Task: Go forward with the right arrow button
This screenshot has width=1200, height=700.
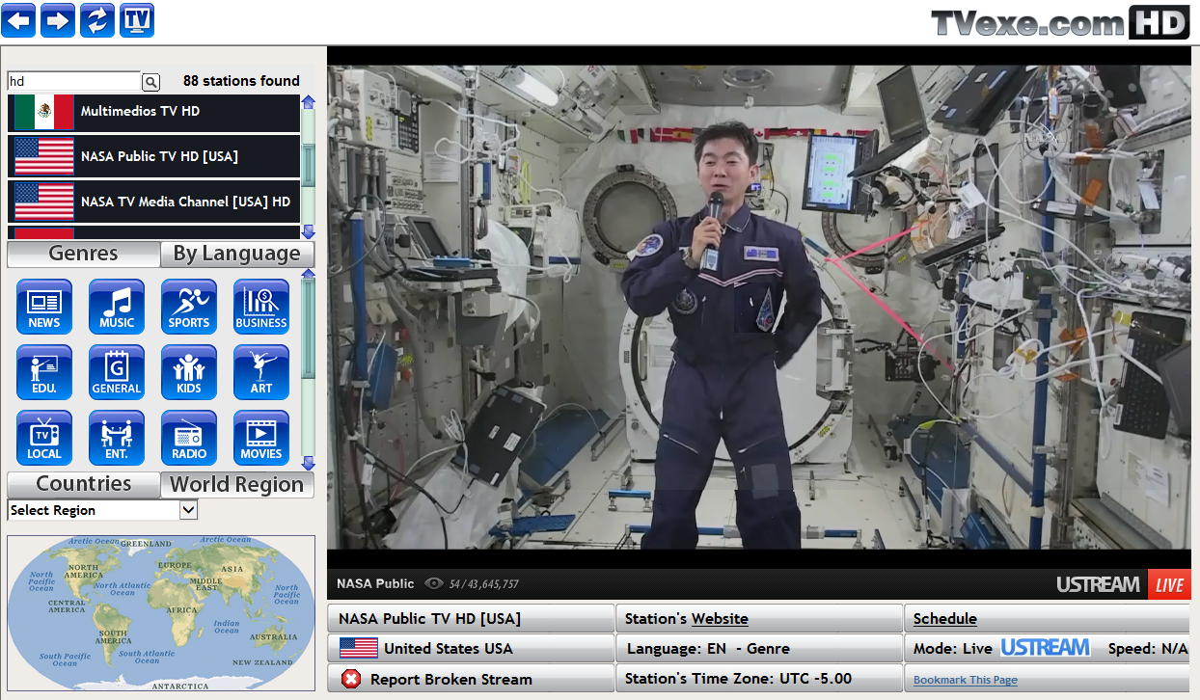Action: pos(58,20)
